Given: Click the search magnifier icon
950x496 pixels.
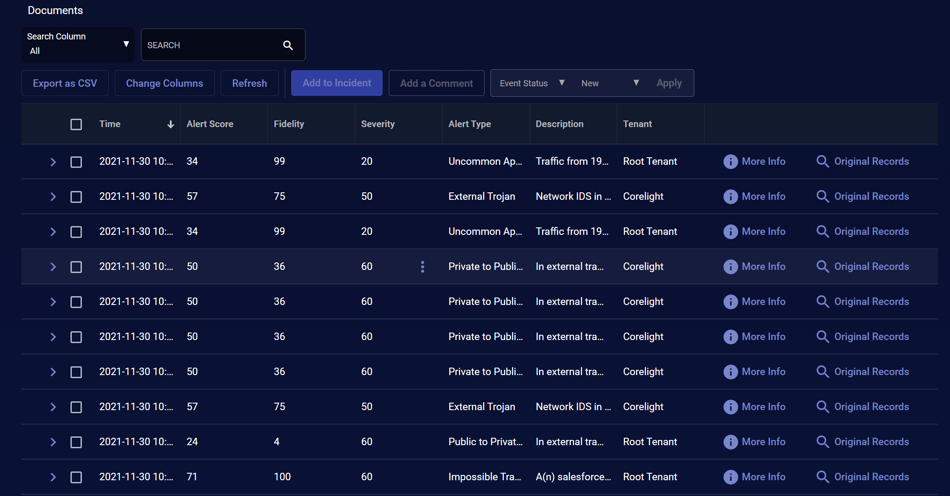Looking at the screenshot, I should pos(288,45).
